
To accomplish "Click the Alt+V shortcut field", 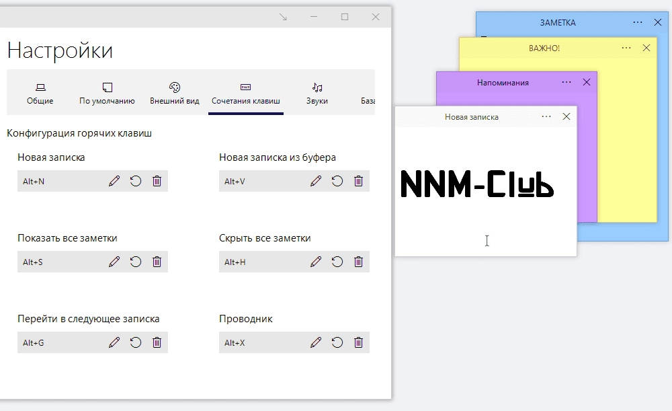I will pos(294,181).
